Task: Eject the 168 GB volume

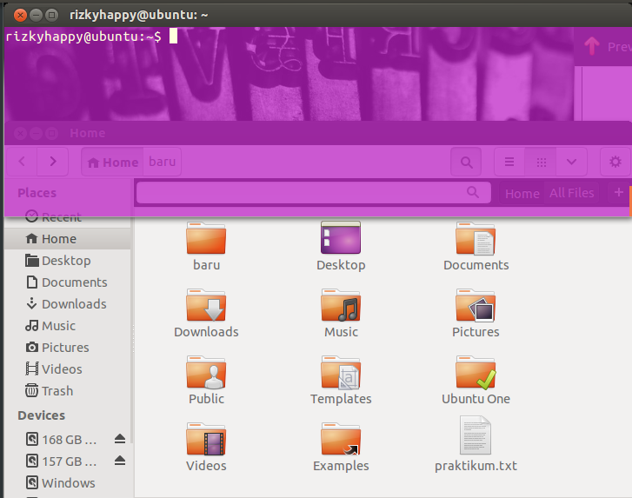Action: tap(120, 439)
